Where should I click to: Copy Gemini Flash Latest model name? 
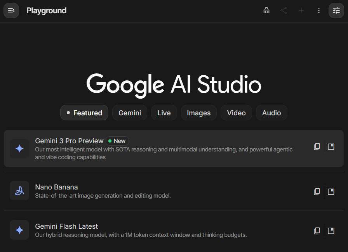click(317, 231)
